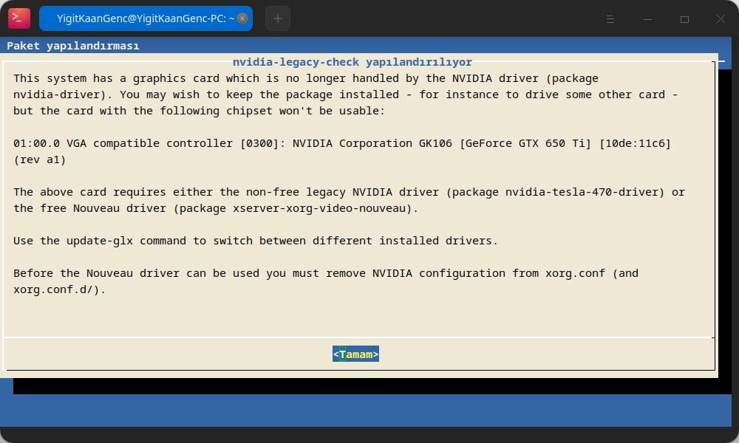
Task: Open the terminal hamburger menu
Action: click(x=610, y=19)
